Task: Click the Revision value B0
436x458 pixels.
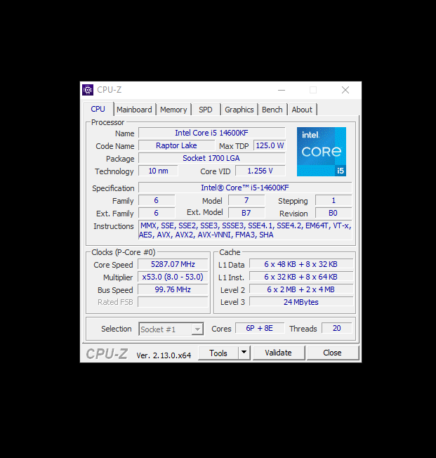Action: 333,213
